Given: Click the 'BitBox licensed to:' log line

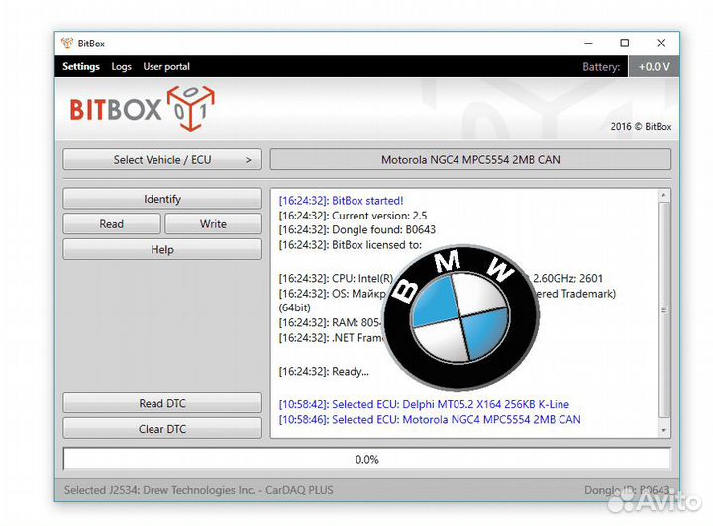Looking at the screenshot, I should pos(351,245).
